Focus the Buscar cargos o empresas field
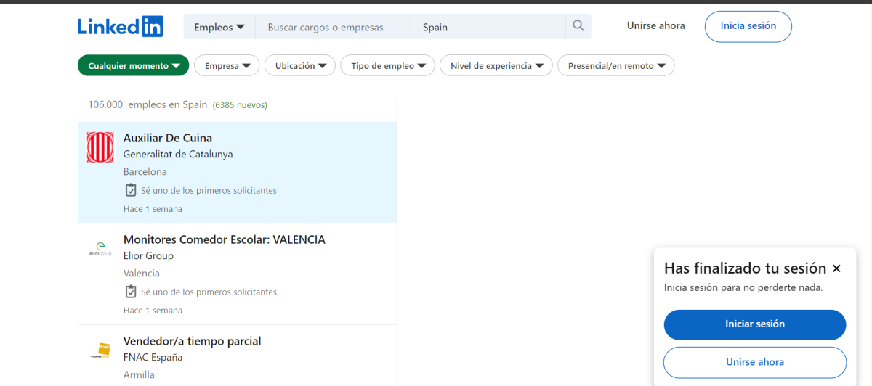Screen dimensions: 872x386 [333, 27]
